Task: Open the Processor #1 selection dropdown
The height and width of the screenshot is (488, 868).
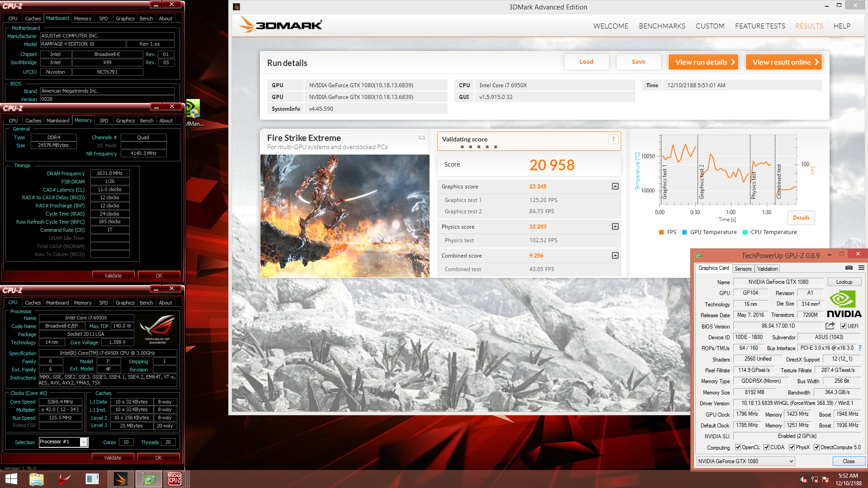Action: [63, 442]
